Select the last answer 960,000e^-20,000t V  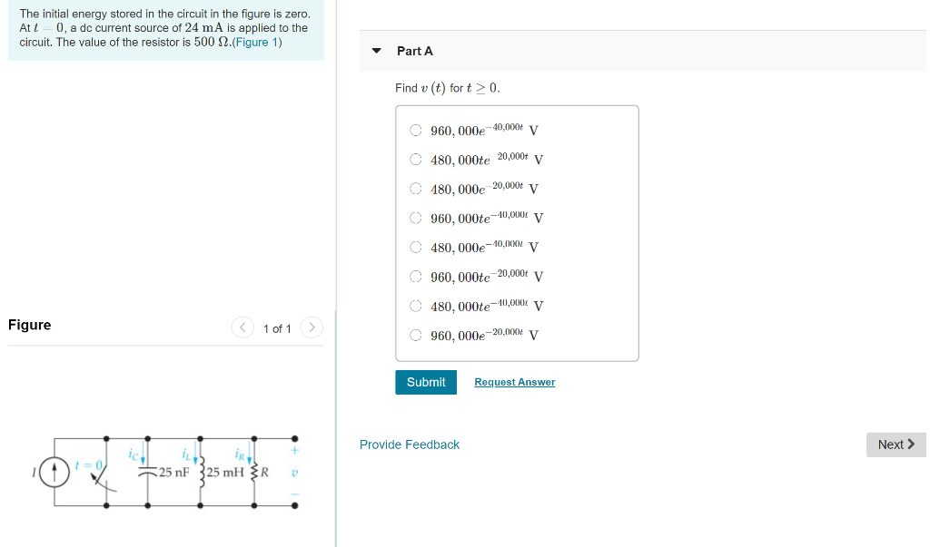click(415, 335)
